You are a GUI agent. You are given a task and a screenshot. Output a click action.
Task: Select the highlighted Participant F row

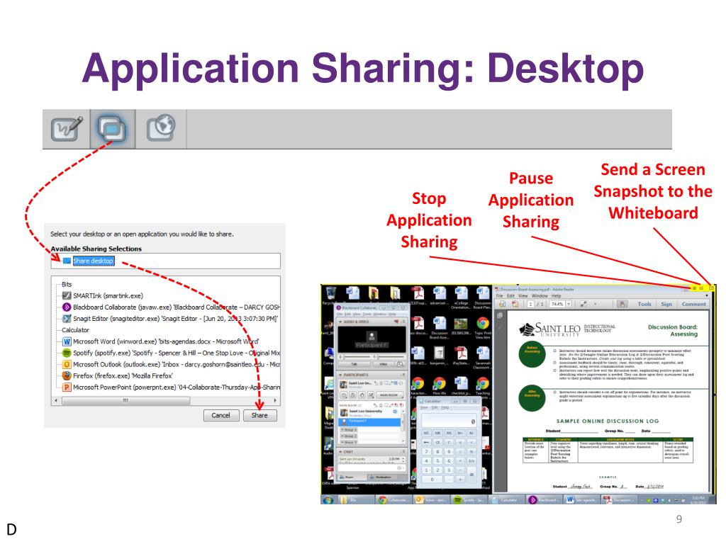coord(370,422)
